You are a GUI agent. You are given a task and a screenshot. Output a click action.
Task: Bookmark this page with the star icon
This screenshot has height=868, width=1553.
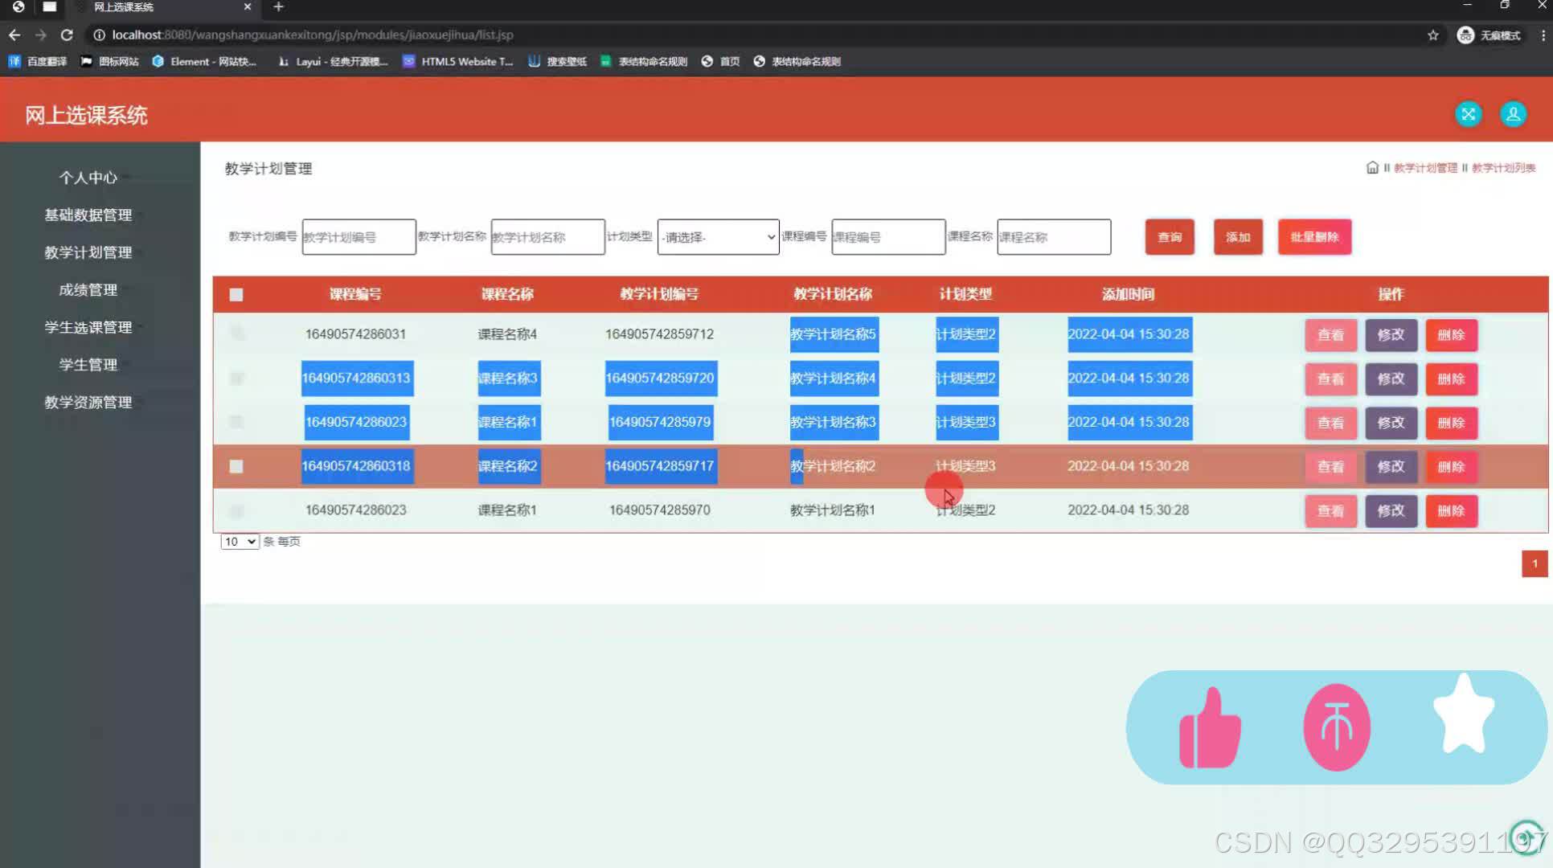pyautogui.click(x=1432, y=35)
